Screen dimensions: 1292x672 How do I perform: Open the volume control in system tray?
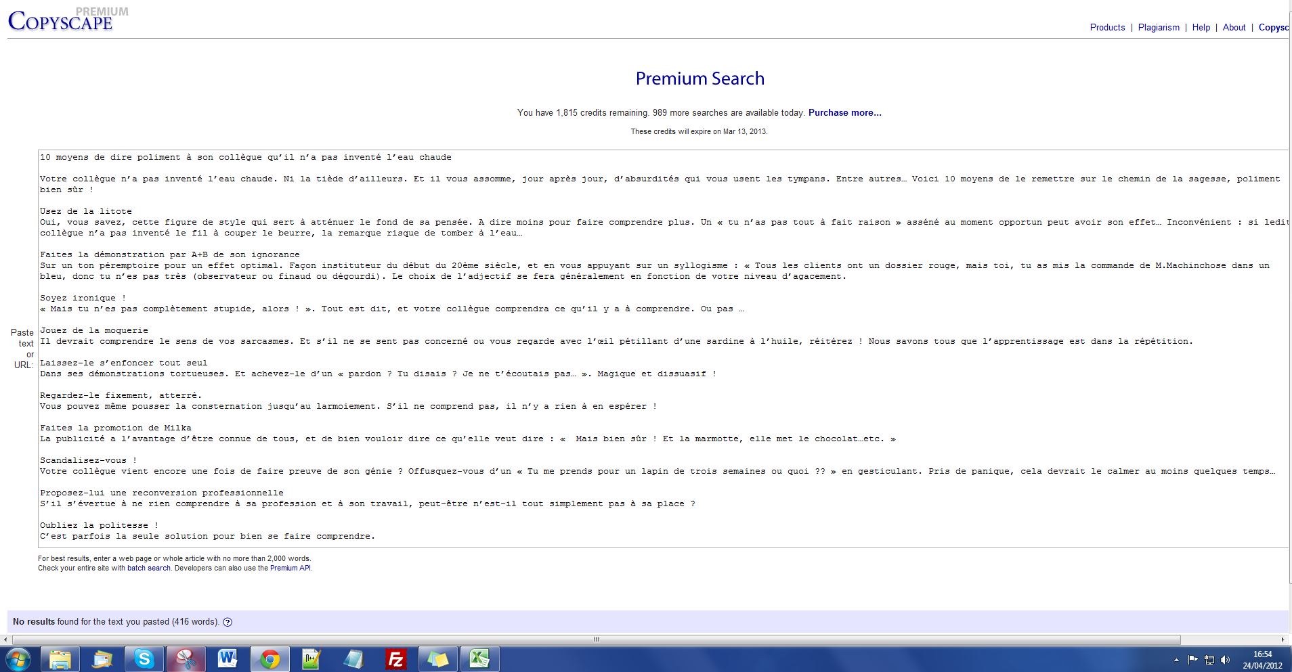click(x=1226, y=660)
